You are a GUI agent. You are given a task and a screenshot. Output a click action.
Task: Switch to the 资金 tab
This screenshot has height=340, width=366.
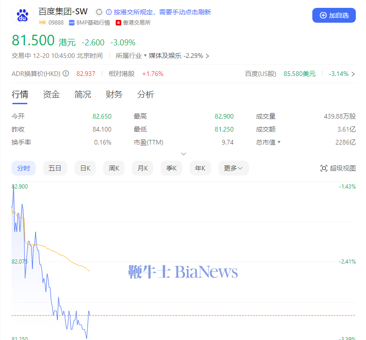51,94
